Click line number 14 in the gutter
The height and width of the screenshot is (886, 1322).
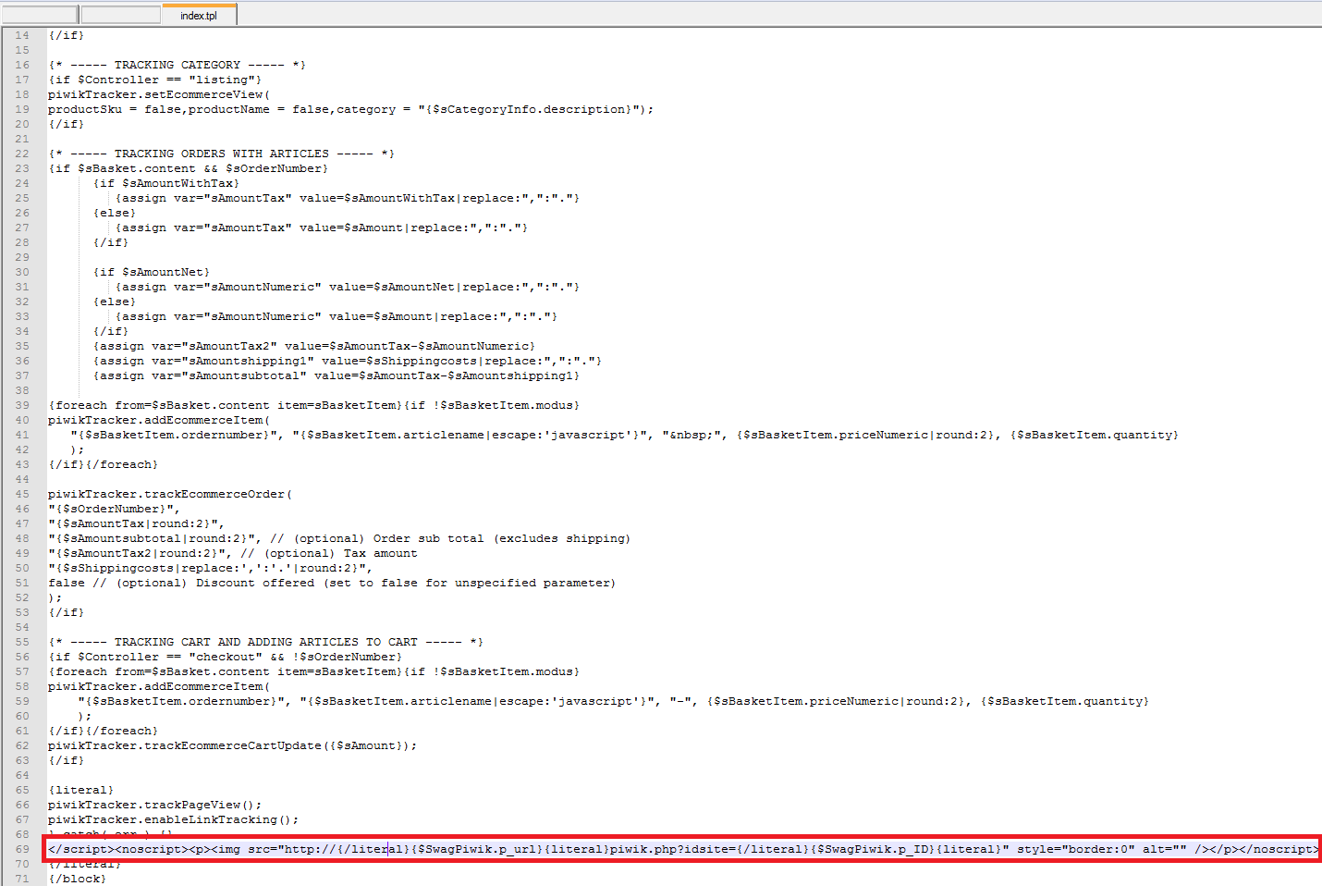click(22, 35)
